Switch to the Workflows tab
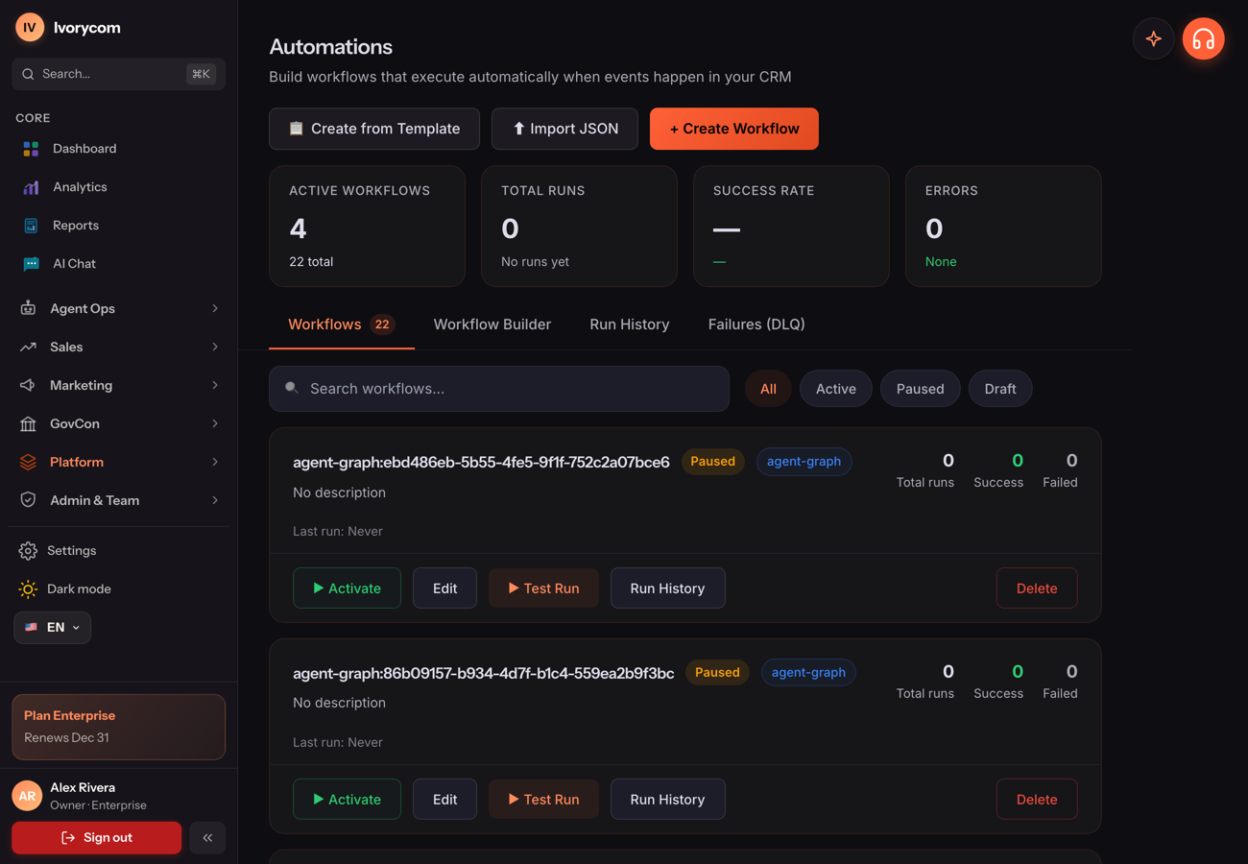This screenshot has width=1248, height=864. pos(341,324)
